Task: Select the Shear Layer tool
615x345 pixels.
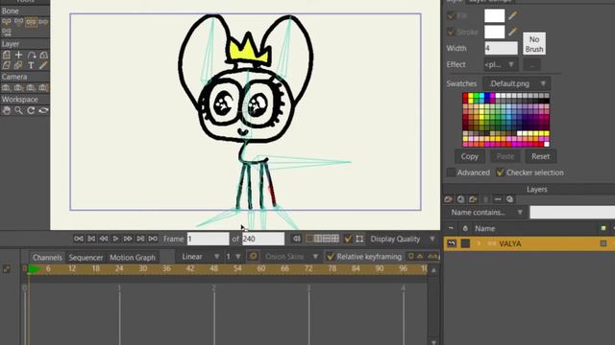Action: (x=7, y=65)
